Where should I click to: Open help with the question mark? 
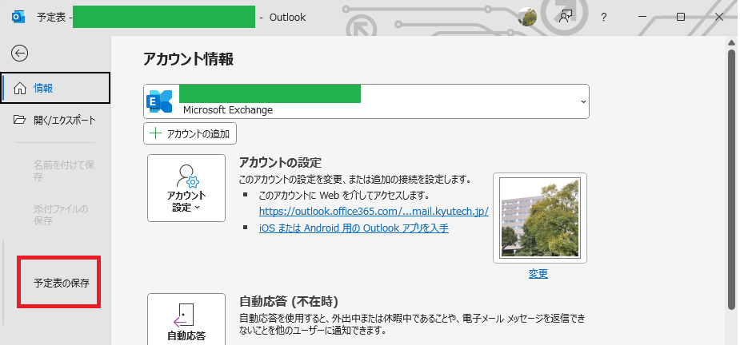click(x=603, y=18)
